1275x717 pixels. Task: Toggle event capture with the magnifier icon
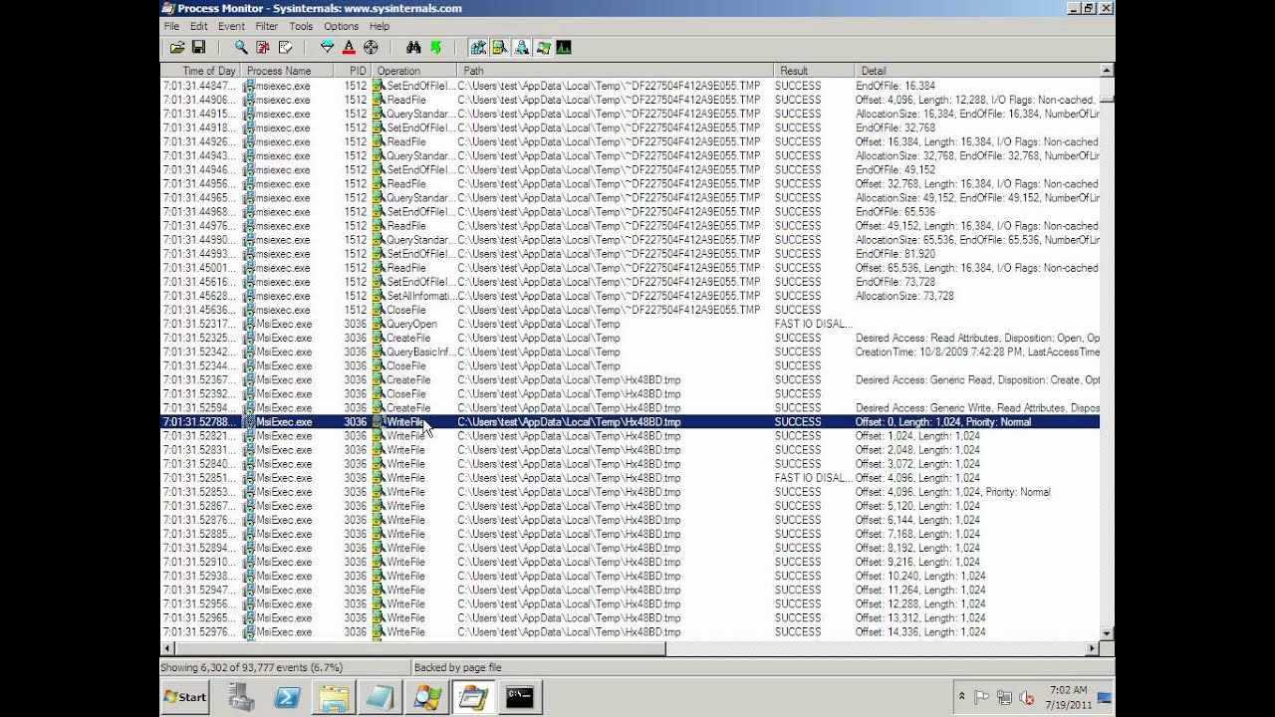click(241, 47)
